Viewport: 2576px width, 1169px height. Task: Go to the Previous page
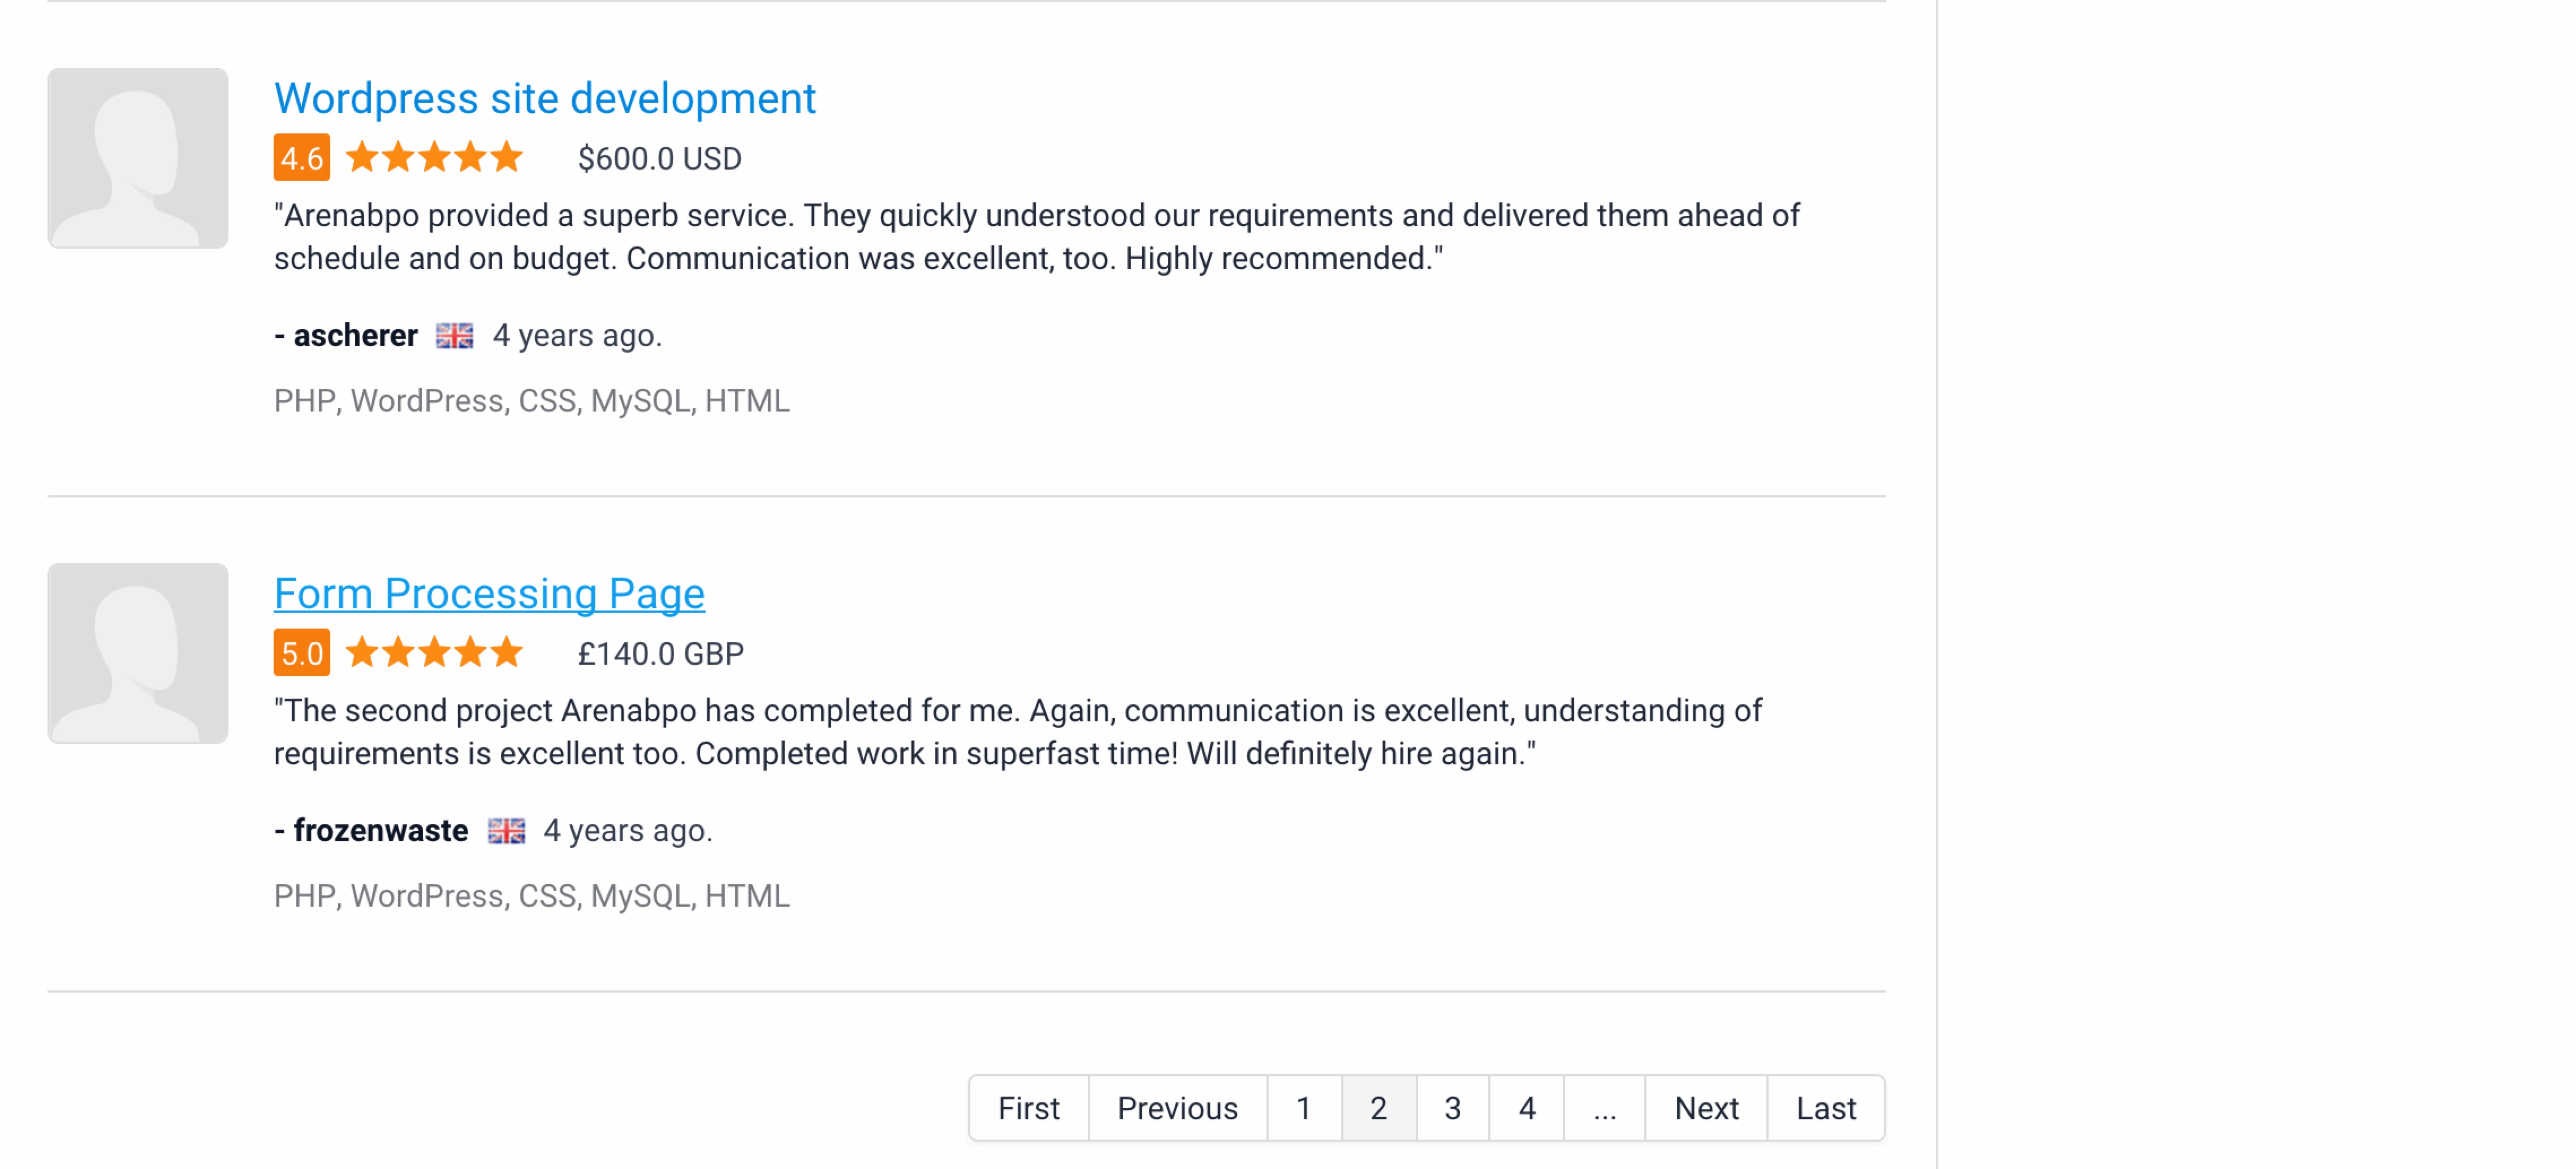point(1177,1108)
